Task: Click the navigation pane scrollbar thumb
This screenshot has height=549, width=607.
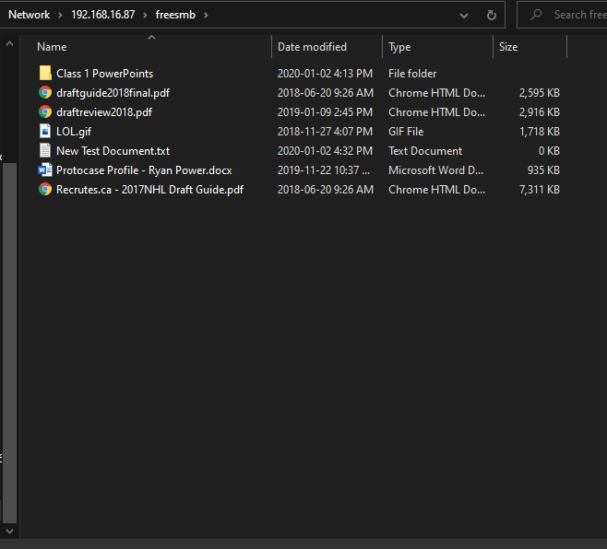Action: coord(9,343)
